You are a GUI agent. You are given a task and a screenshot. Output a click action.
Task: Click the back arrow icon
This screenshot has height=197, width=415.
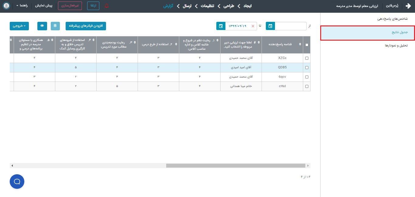point(408,6)
